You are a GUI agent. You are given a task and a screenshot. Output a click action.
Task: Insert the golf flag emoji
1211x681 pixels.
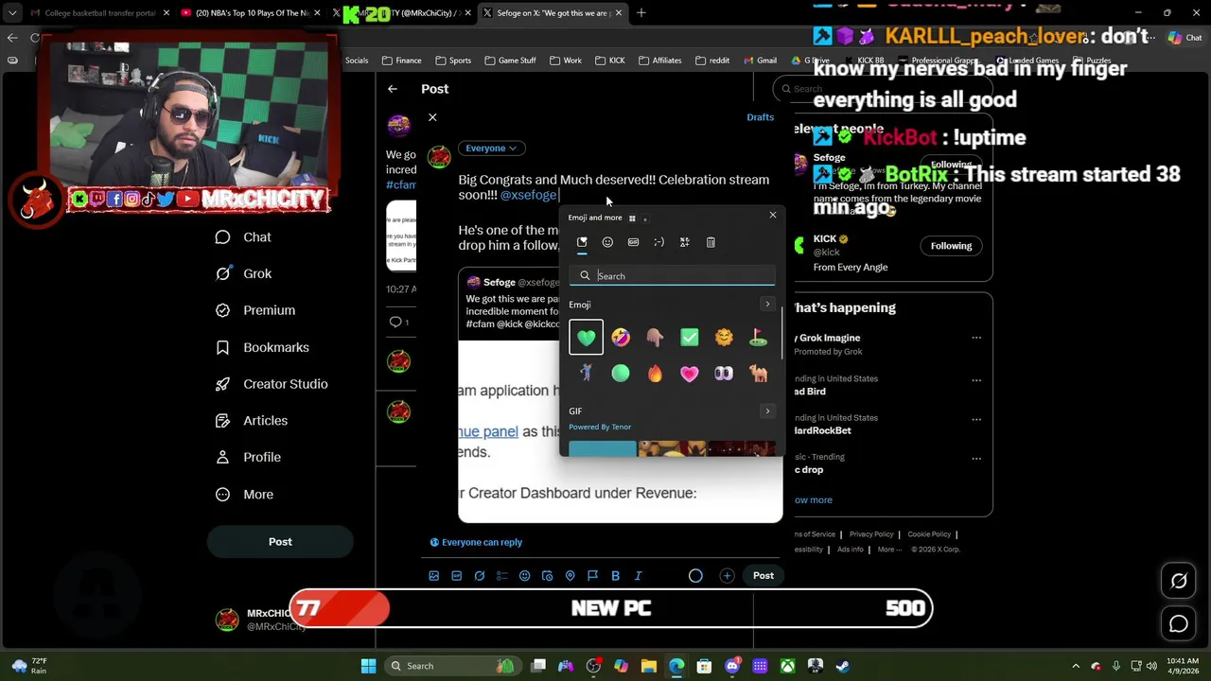[x=758, y=338]
